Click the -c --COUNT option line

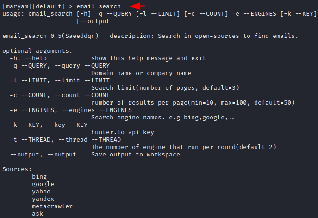click(x=60, y=95)
